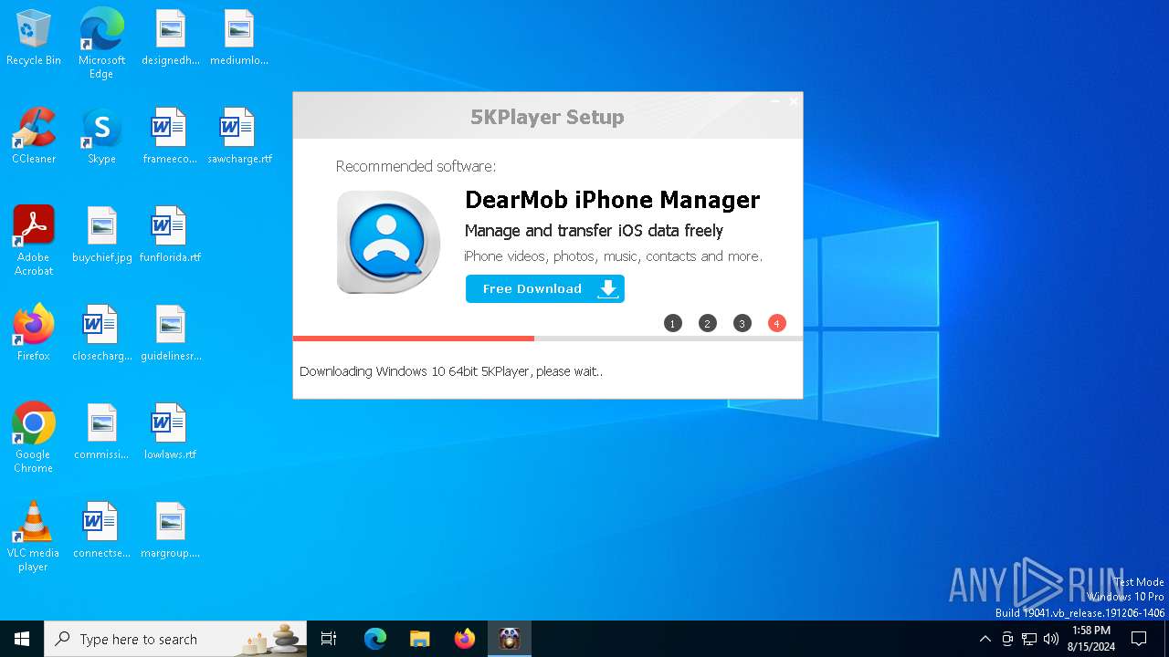
Task: Click the taskbar search box
Action: (x=175, y=639)
